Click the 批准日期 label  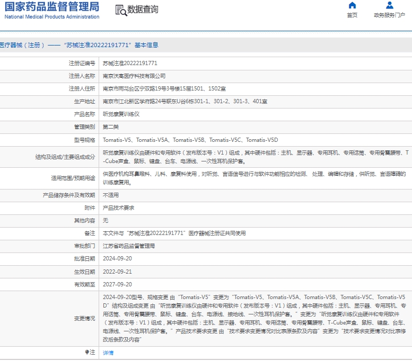[85, 259]
